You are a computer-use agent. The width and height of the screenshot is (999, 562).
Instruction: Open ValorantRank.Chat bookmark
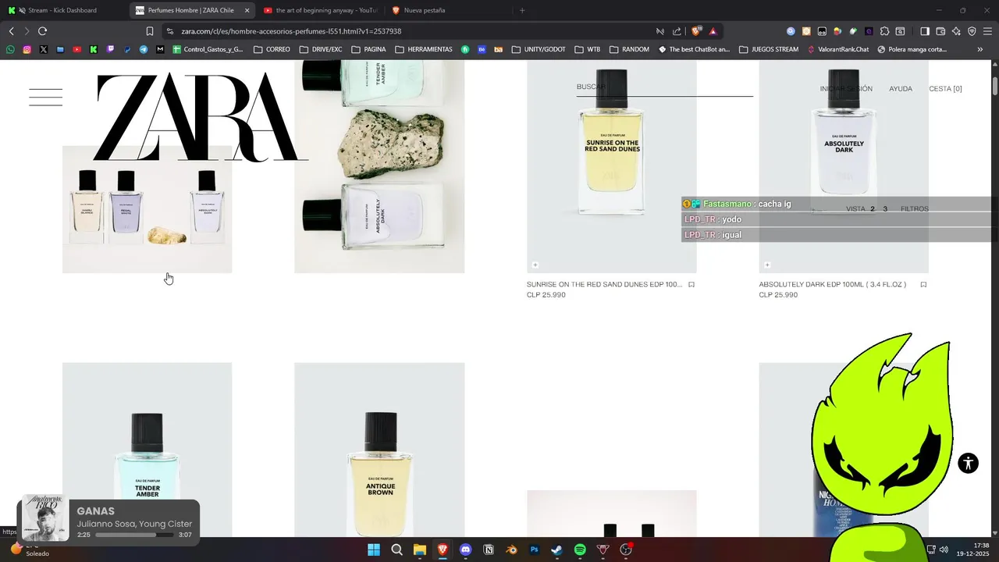(x=838, y=49)
